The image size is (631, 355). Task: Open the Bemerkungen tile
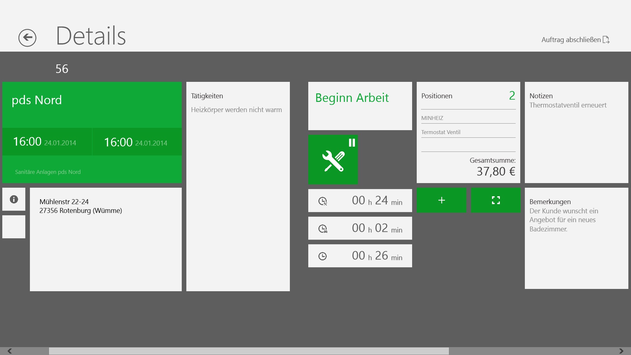pyautogui.click(x=576, y=238)
